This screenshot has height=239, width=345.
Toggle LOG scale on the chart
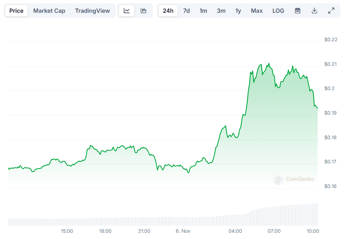pos(278,11)
